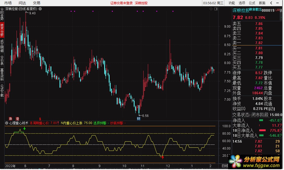284x170 pixels.
Task: Click 涨停 value 8.57
Action: [x=259, y=73]
